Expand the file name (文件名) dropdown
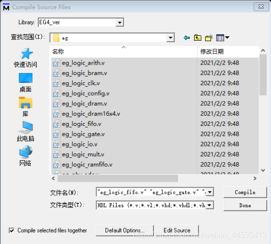271x244 pixels. (x=210, y=192)
